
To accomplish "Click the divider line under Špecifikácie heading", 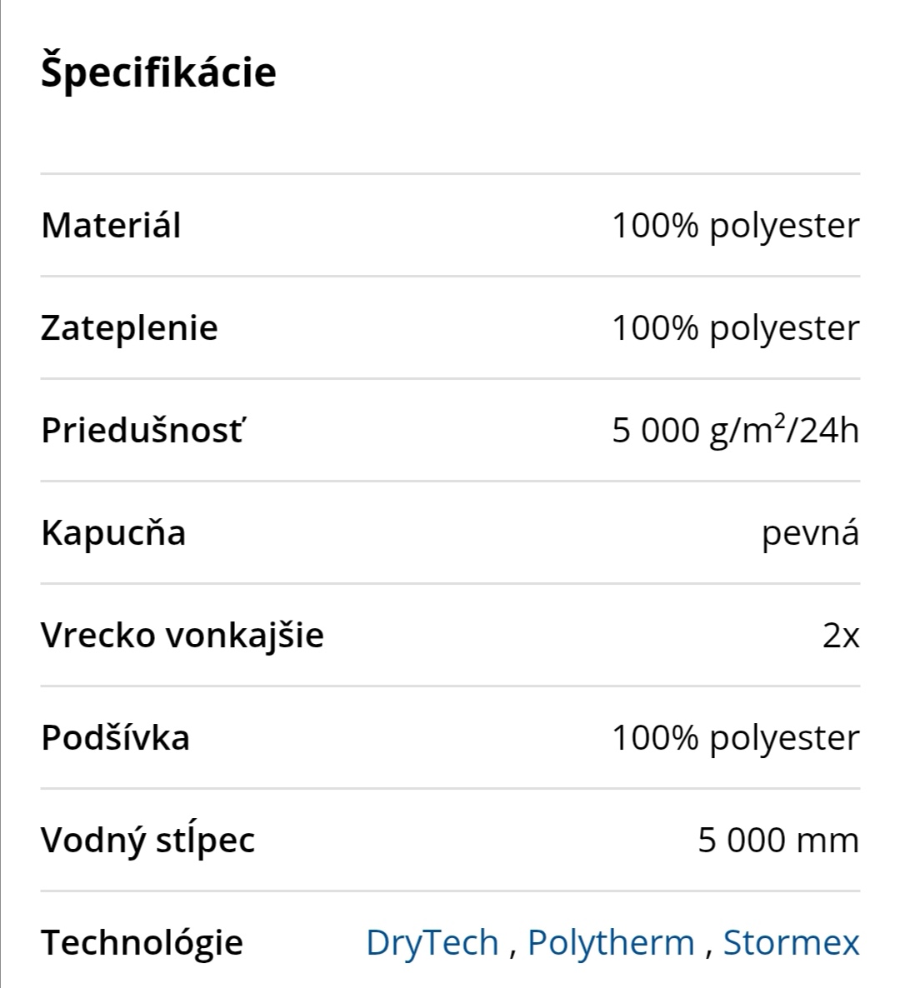I will pos(450,174).
